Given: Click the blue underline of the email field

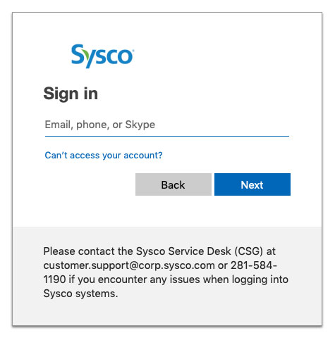Looking at the screenshot, I should pos(167,136).
